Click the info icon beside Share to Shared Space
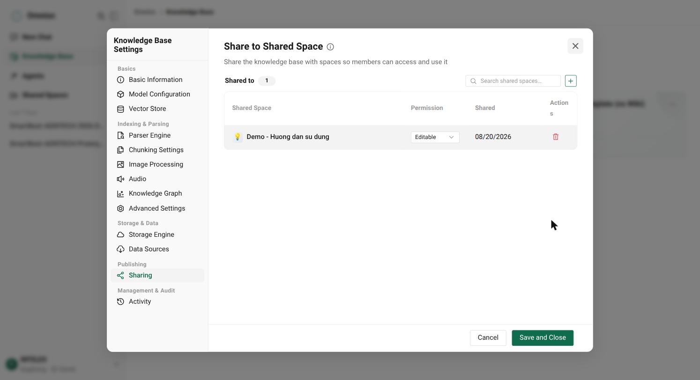 [330, 47]
